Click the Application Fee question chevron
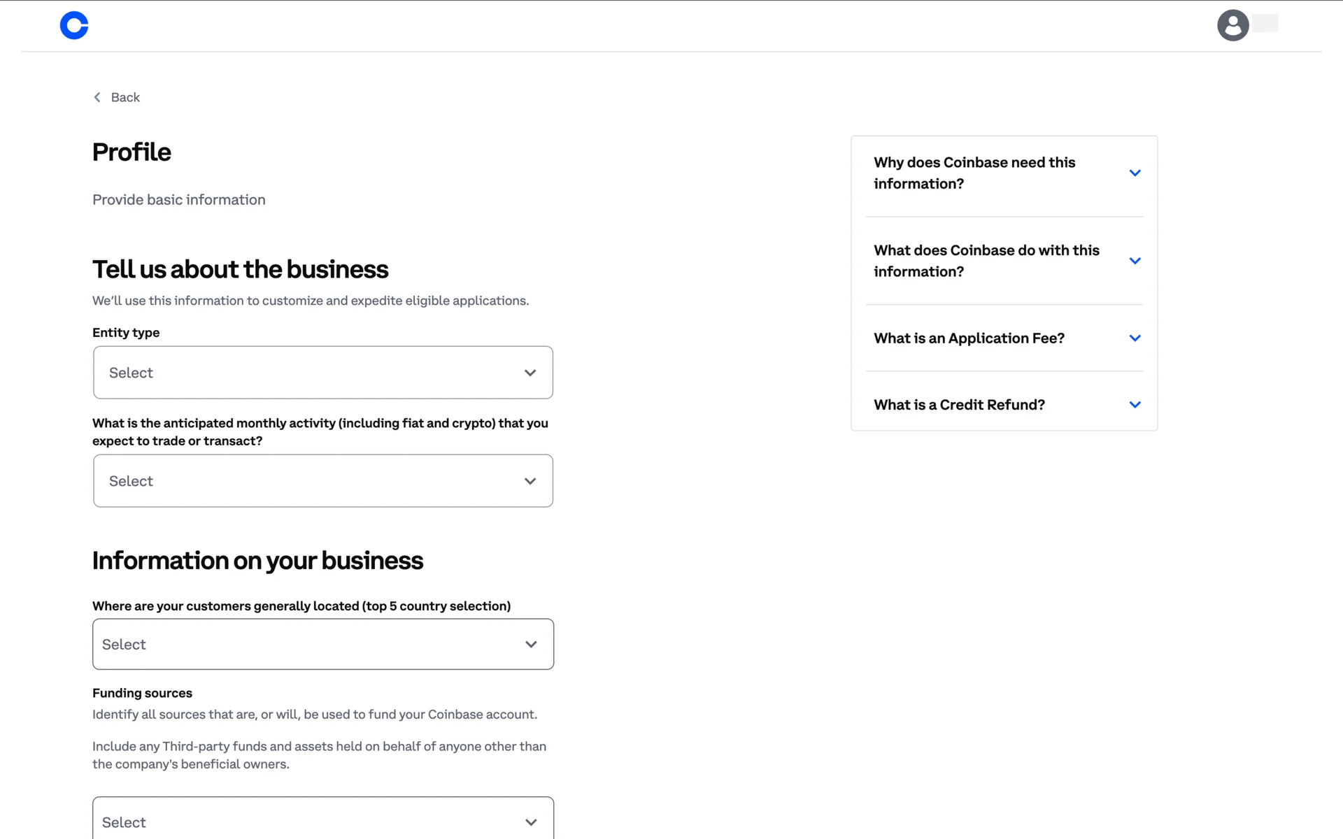 coord(1135,338)
